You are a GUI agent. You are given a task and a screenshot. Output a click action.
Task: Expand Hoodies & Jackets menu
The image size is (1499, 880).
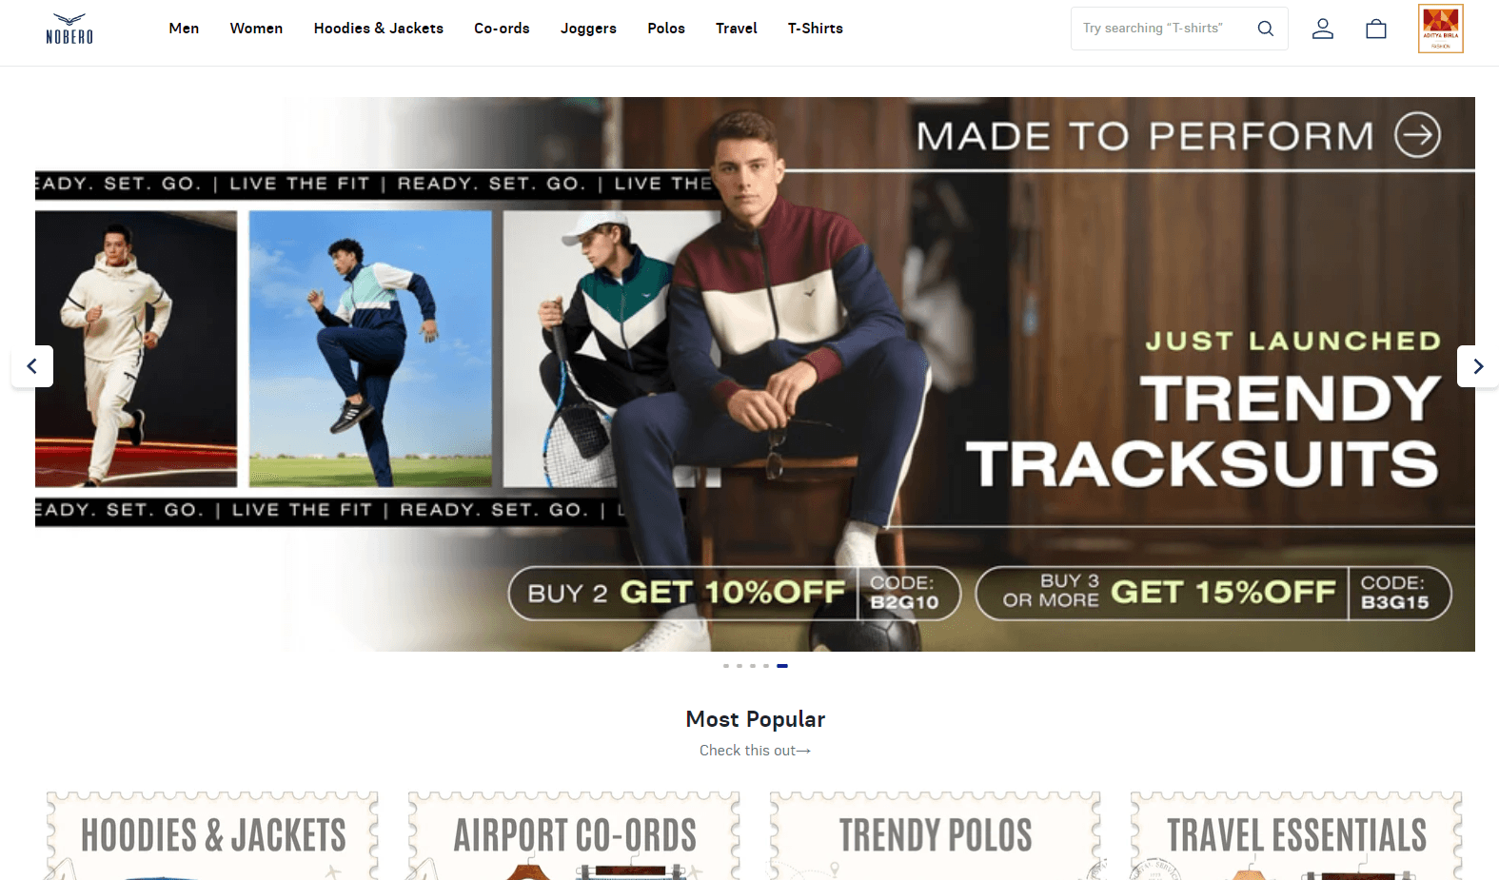pos(379,29)
